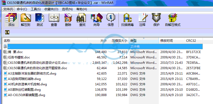The height and width of the screenshot is (104, 213).
Task: Select C6150普通机床的自动化改造设计论文.doc
Action: (38, 63)
